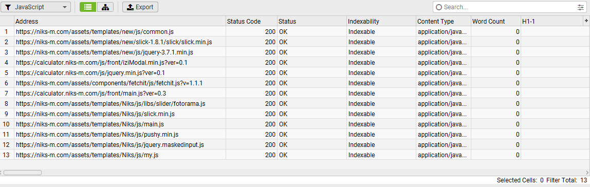The height and width of the screenshot is (187, 590).
Task: Sort by Content Type column header
Action: [x=443, y=22]
